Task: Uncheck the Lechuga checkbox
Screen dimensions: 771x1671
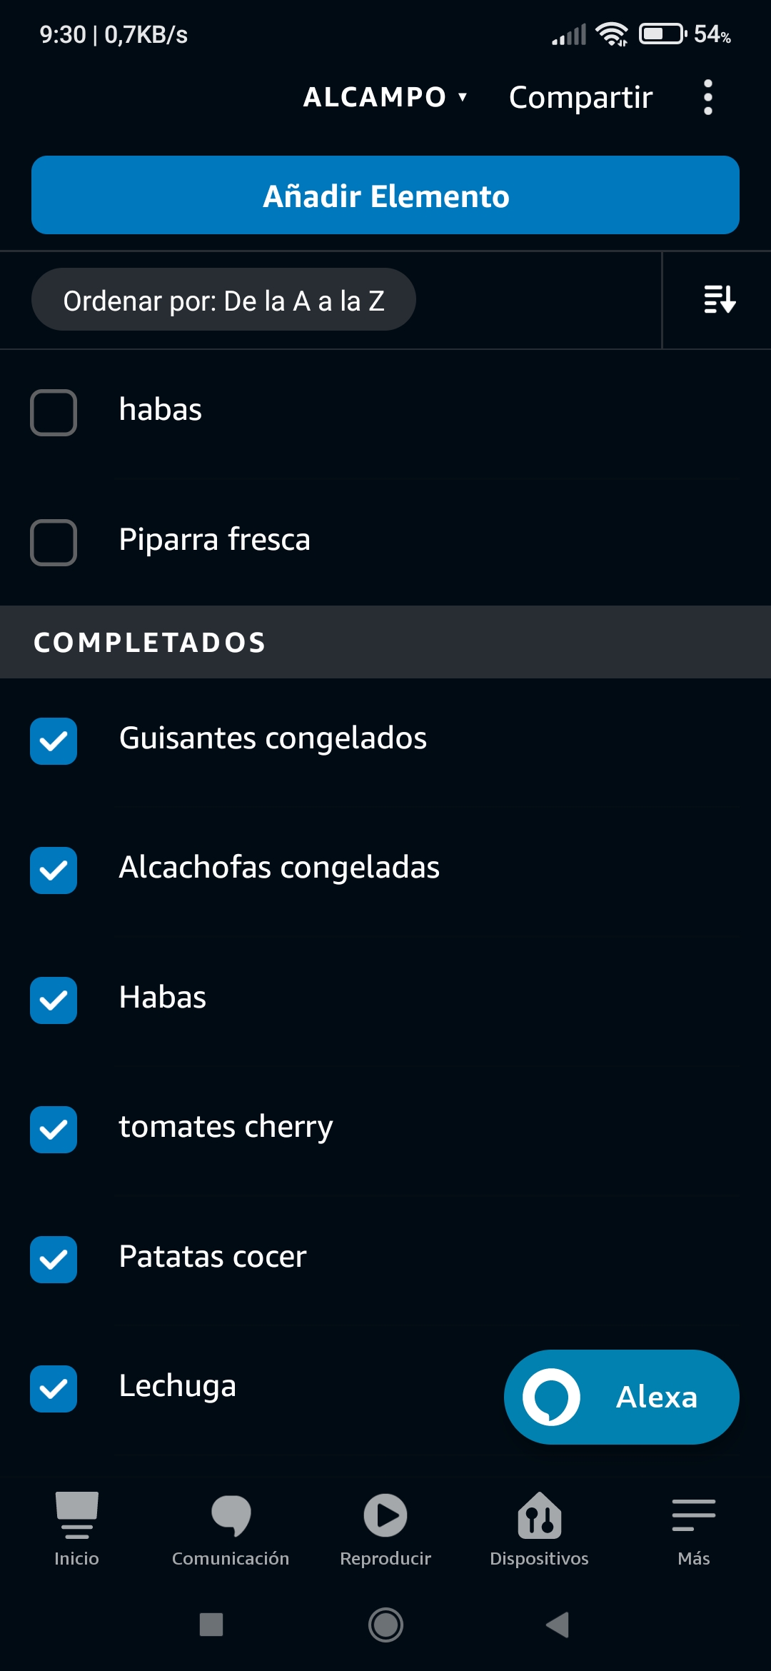Action: (x=54, y=1388)
